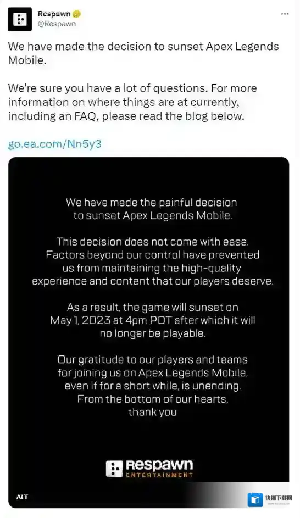Click the Respawn display name
This screenshot has height=518, width=300.
pyautogui.click(x=54, y=14)
